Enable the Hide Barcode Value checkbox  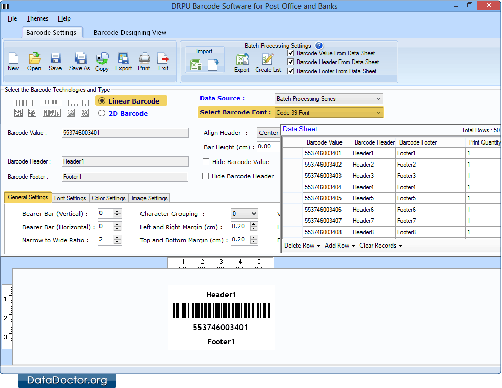[206, 162]
